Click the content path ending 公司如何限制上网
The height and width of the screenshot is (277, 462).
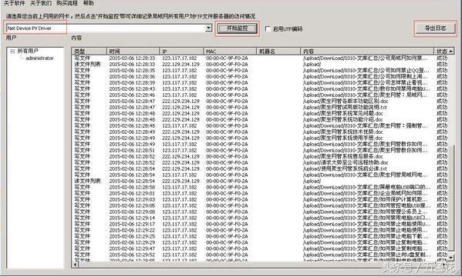(366, 77)
